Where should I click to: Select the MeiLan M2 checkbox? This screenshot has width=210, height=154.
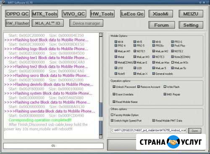pos(154,51)
